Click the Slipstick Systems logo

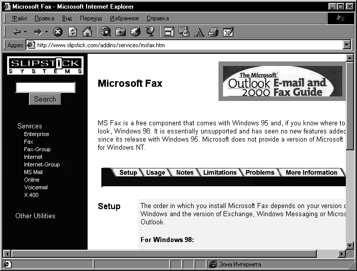tap(45, 65)
